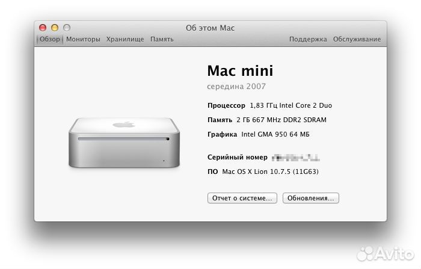This screenshot has width=421, height=269.
Task: Click the Обновления button
Action: point(311,198)
